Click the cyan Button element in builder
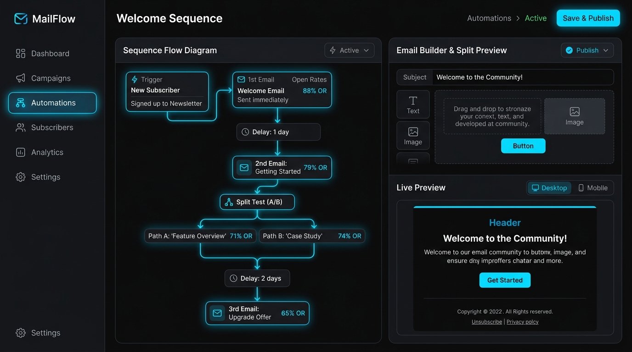 pos(523,146)
